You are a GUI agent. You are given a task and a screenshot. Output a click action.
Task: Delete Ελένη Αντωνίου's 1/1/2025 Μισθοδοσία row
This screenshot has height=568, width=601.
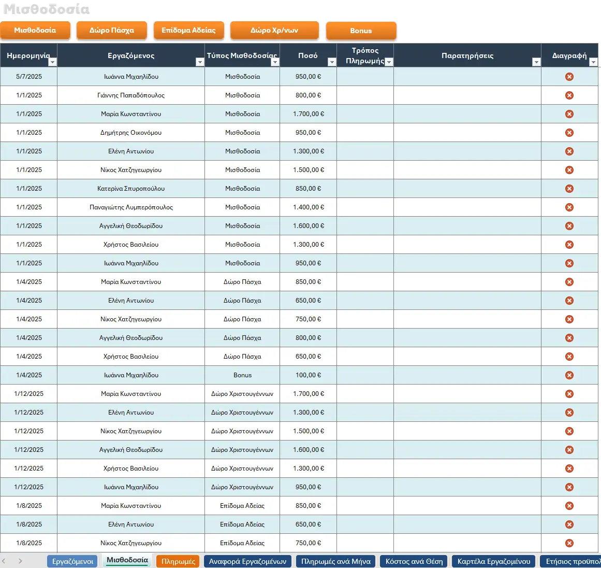569,151
